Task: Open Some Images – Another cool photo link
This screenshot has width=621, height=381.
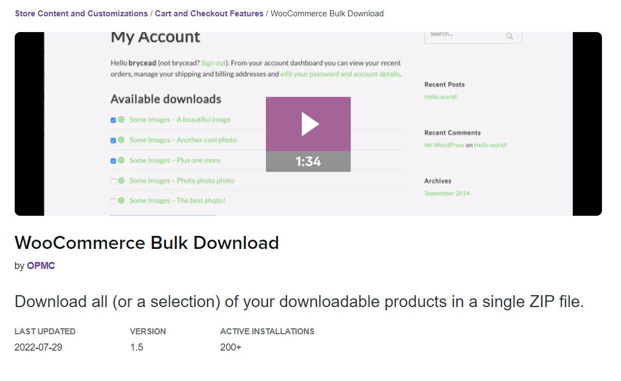Action: [x=183, y=140]
